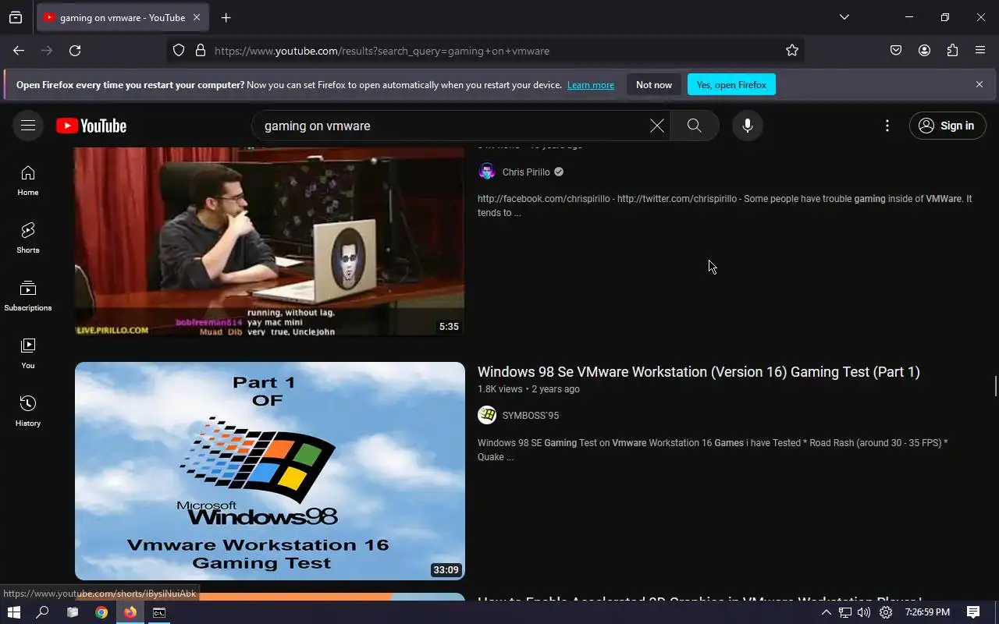Viewport: 999px width, 624px height.
Task: Open Chrome from the taskbar
Action: (x=101, y=612)
